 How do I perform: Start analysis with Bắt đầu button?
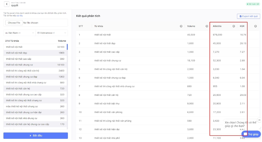point(36,135)
